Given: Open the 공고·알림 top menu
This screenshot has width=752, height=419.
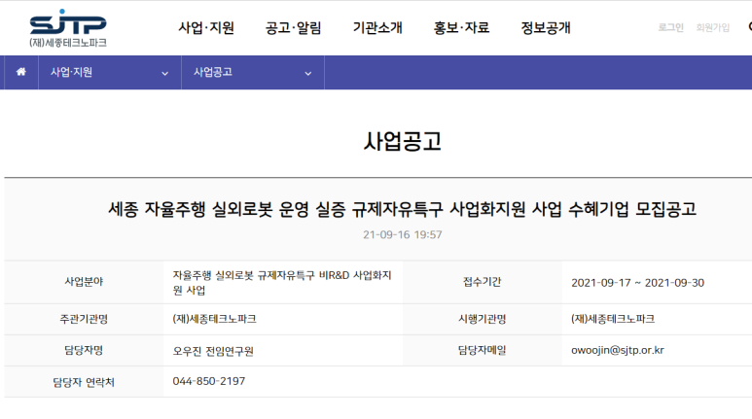Looking at the screenshot, I should pos(294,28).
